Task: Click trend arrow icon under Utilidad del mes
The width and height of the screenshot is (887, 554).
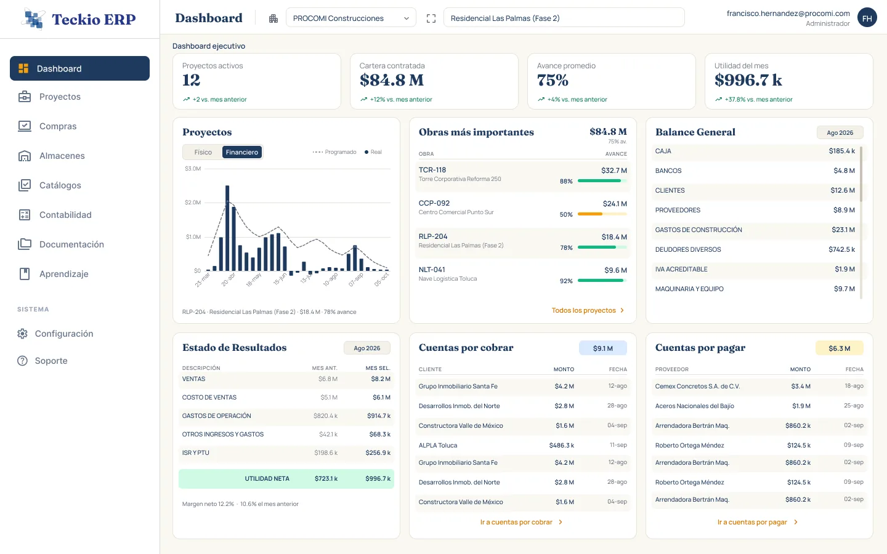Action: [718, 99]
